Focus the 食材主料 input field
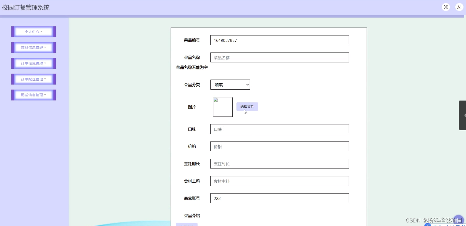 (280, 181)
